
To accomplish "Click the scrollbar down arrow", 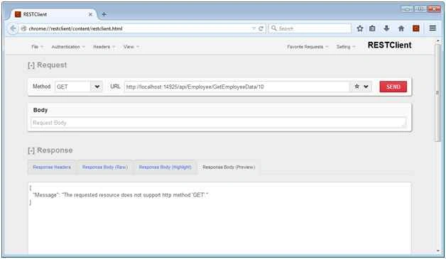I will 437,250.
